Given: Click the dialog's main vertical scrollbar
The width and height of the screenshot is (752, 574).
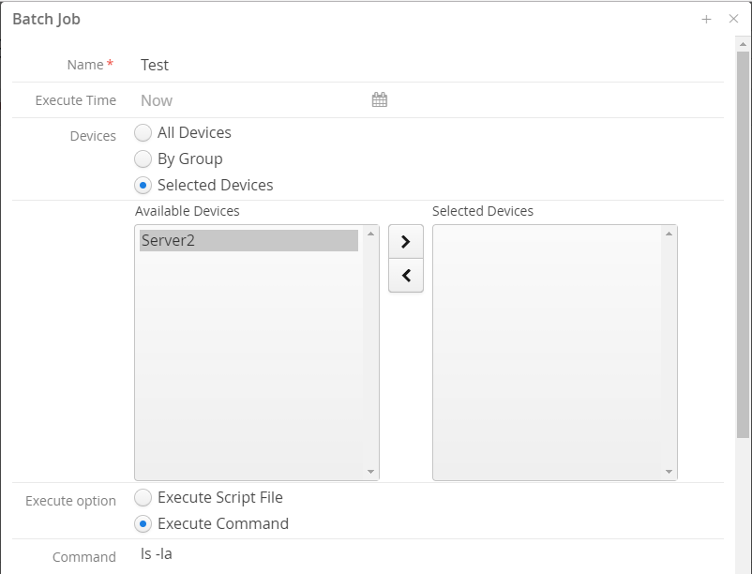Looking at the screenshot, I should coord(743,244).
